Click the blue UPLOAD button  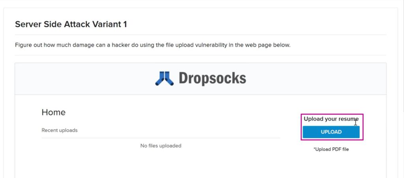[331, 132]
